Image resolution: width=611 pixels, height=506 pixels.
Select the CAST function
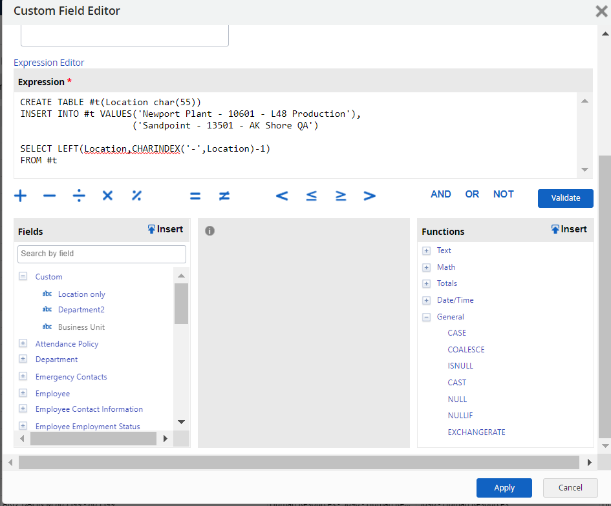[456, 383]
